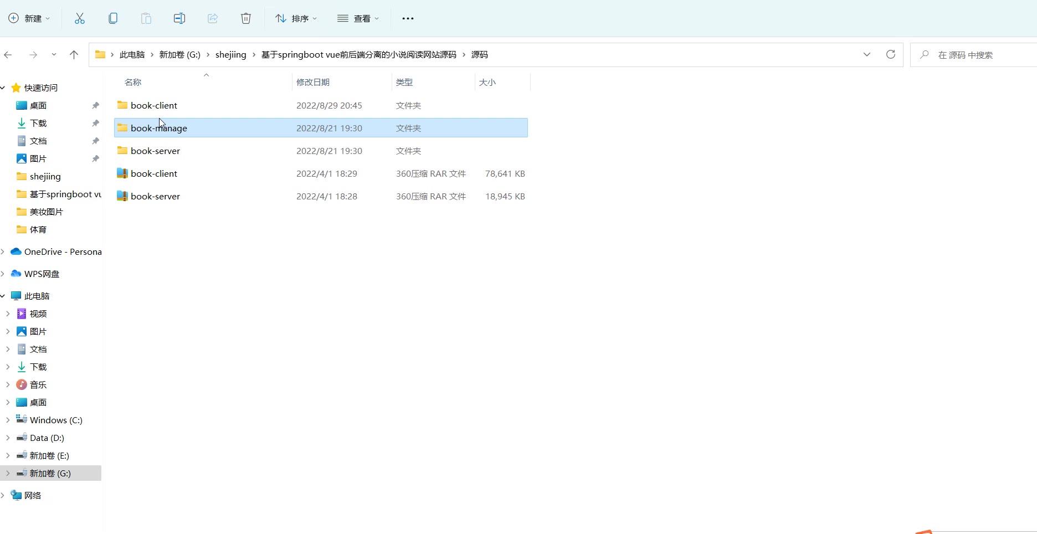Click 源码 in the address breadcrumb
The width and height of the screenshot is (1037, 534).
(x=480, y=54)
